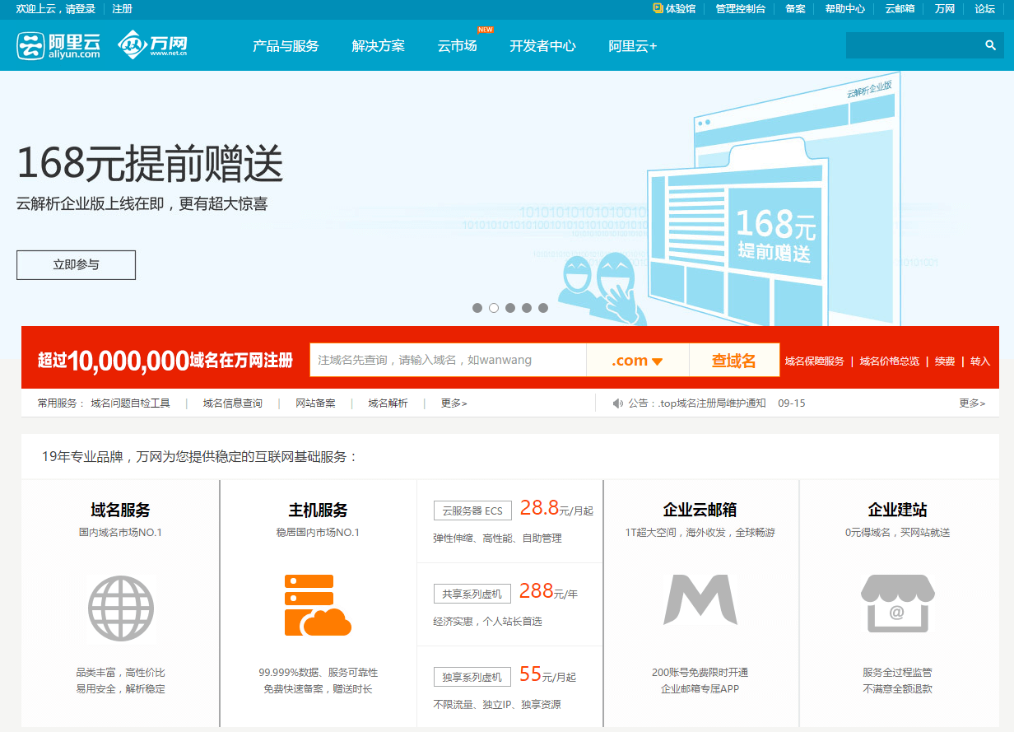Select the second carousel dot
The height and width of the screenshot is (732, 1014).
coord(494,308)
